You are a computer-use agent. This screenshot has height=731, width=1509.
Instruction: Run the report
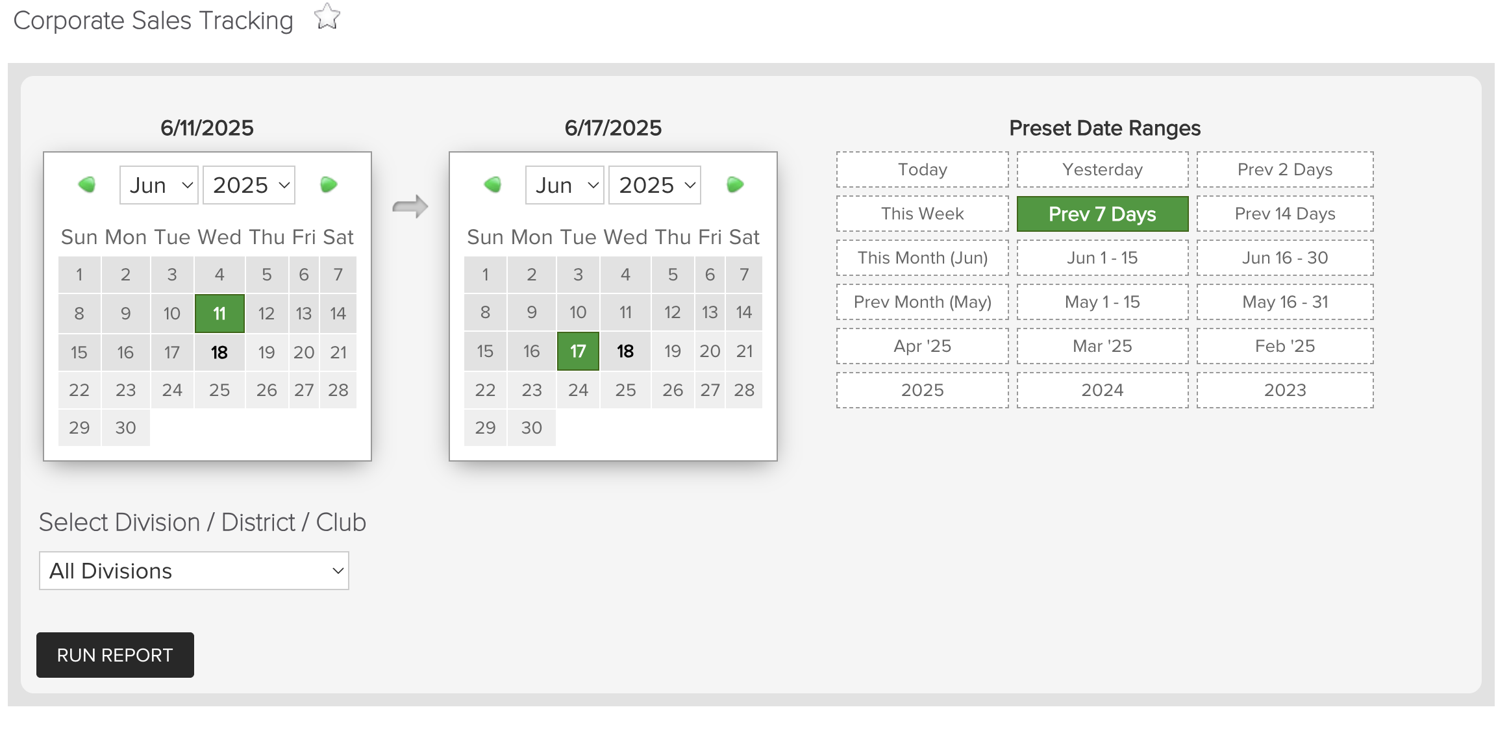point(115,655)
